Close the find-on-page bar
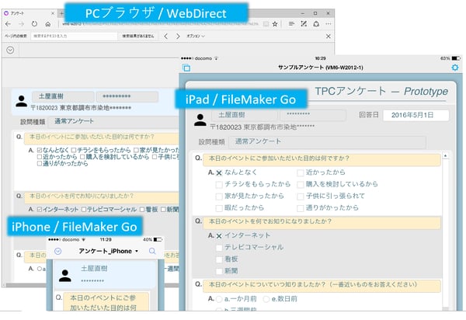 click(328, 37)
